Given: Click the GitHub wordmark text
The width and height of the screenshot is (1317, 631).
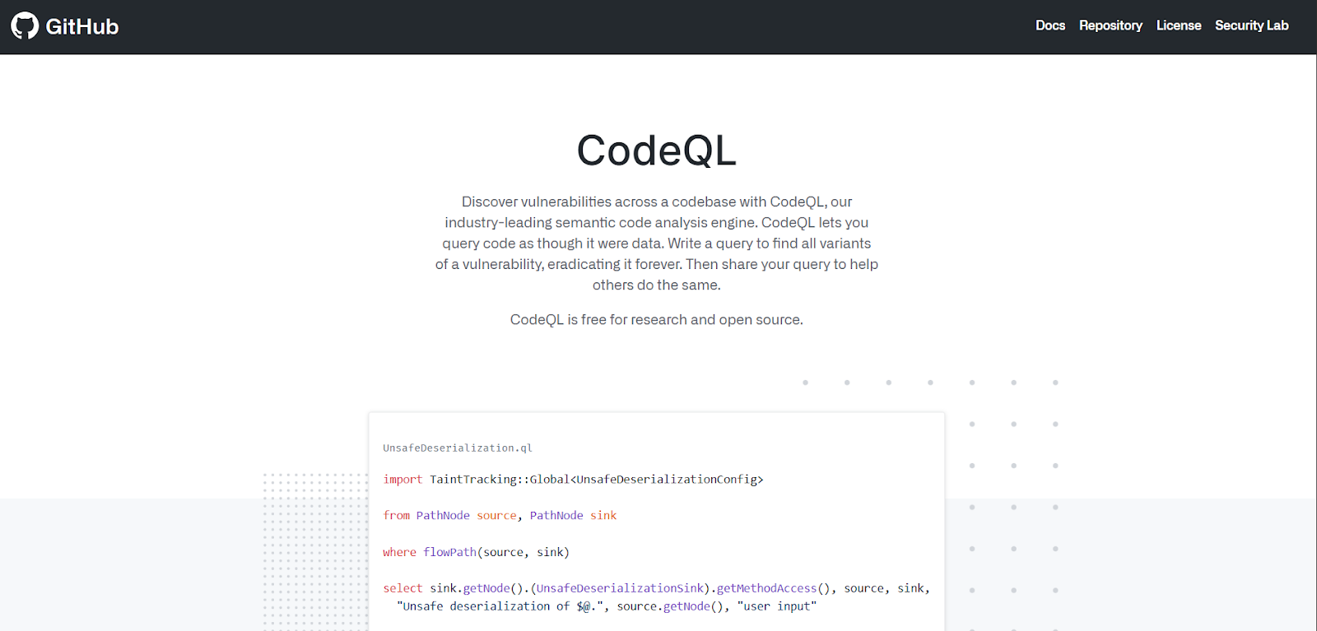Looking at the screenshot, I should pos(82,26).
